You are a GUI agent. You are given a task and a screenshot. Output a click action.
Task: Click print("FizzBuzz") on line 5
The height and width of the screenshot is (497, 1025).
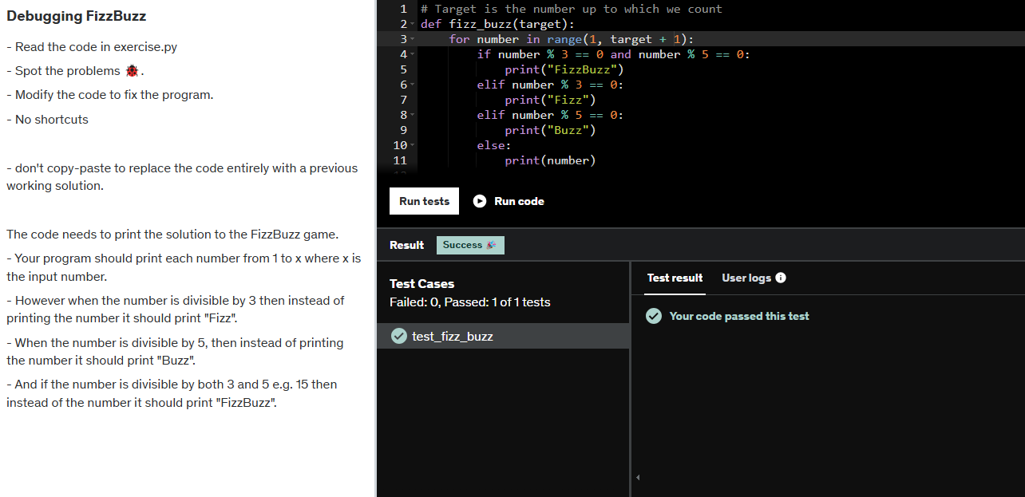[x=564, y=69]
